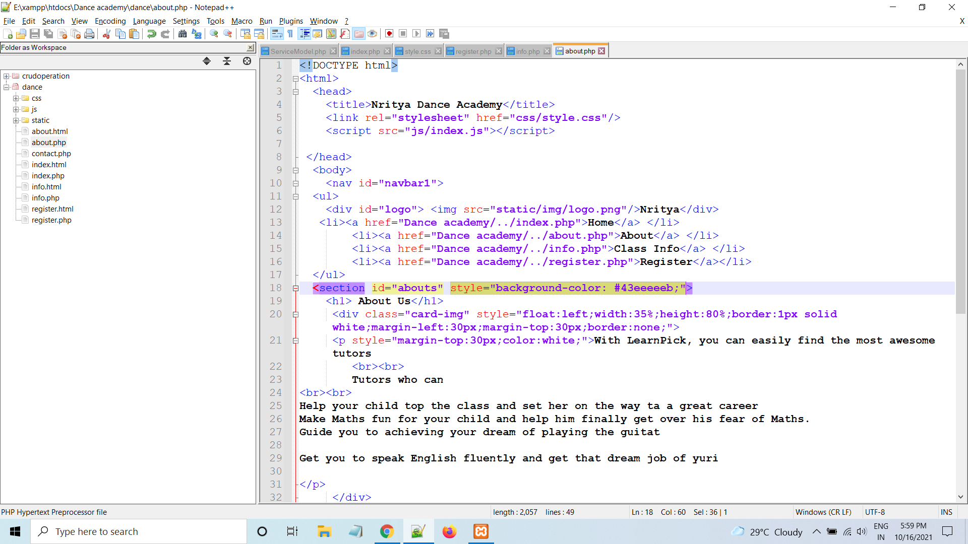Collapse section fold at line 18
968x544 pixels.
point(296,289)
